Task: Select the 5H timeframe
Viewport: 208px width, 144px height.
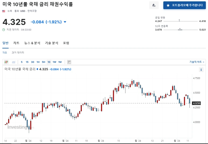Action: pos(44,62)
